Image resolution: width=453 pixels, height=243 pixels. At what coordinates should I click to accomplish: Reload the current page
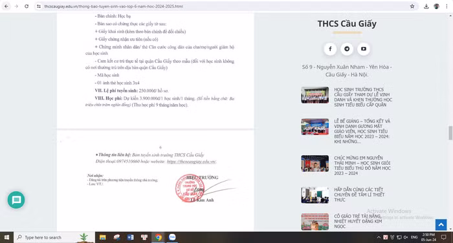pos(27,6)
